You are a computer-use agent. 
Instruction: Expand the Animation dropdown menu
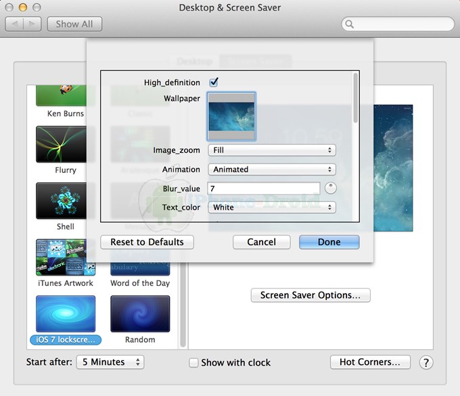271,170
